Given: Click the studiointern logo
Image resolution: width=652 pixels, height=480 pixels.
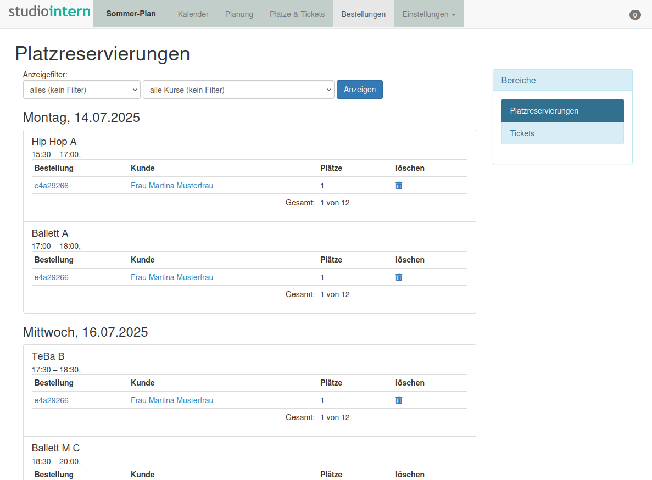Looking at the screenshot, I should tap(49, 12).
